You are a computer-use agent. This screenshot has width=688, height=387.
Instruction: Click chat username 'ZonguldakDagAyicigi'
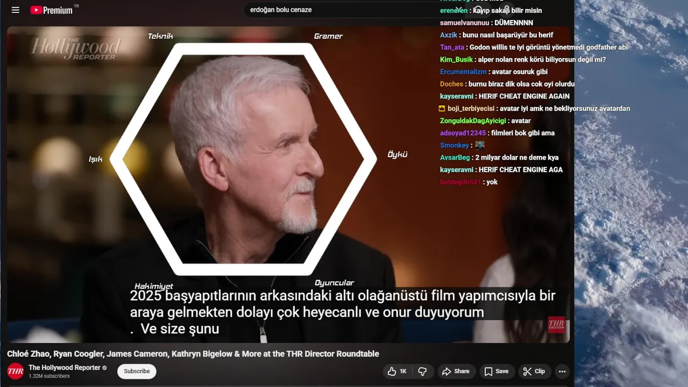click(473, 121)
